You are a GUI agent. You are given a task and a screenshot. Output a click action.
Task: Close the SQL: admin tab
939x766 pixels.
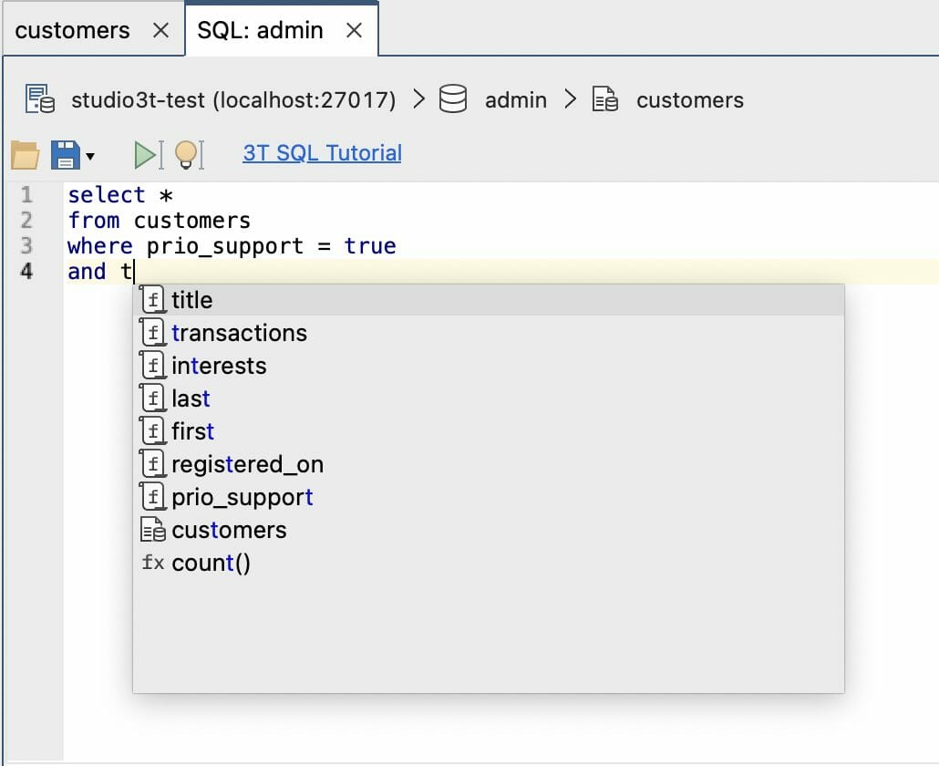point(354,30)
